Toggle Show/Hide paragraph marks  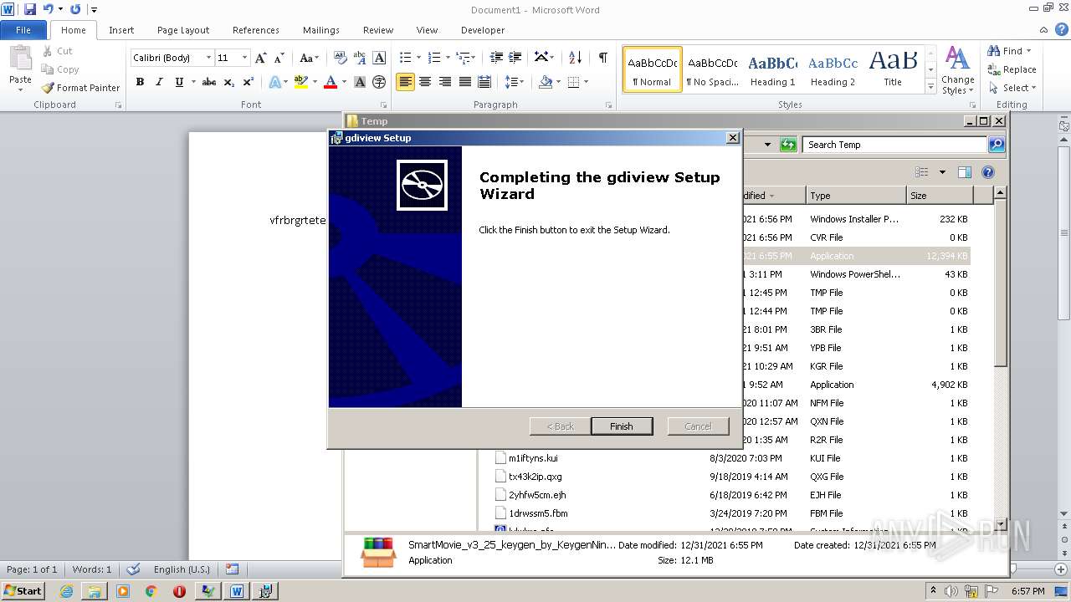pos(602,58)
